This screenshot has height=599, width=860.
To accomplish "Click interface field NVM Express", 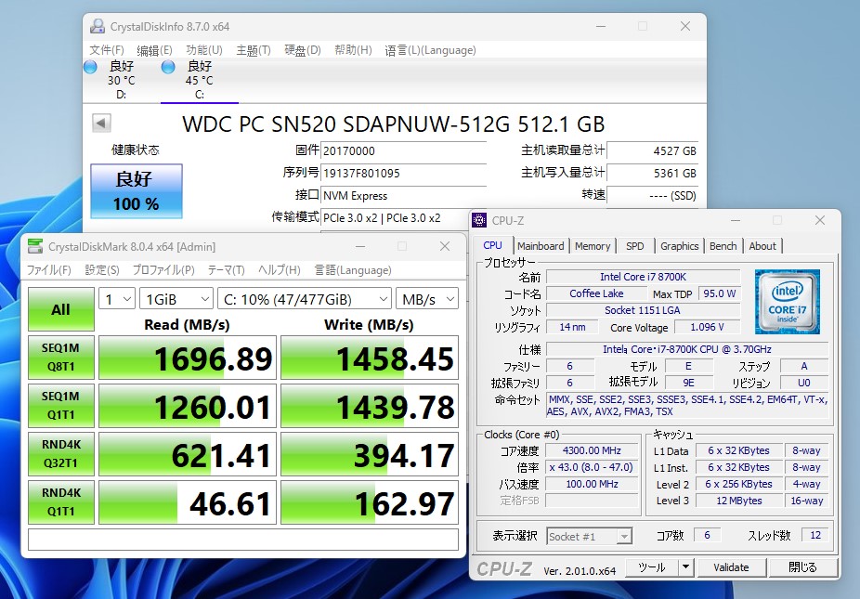I will coord(404,196).
